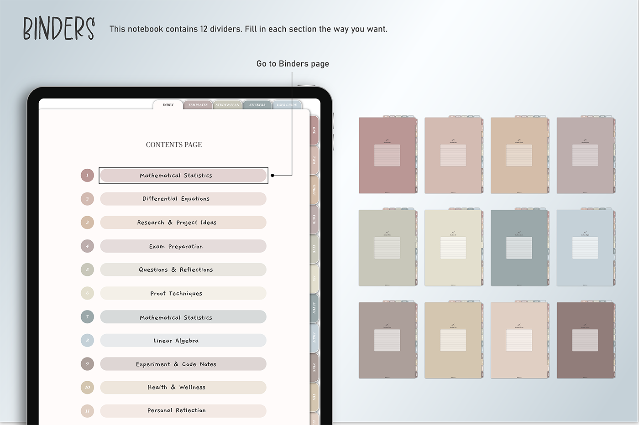The height and width of the screenshot is (425, 639).
Task: Select the SEVEN side divider tab
Action: click(314, 308)
